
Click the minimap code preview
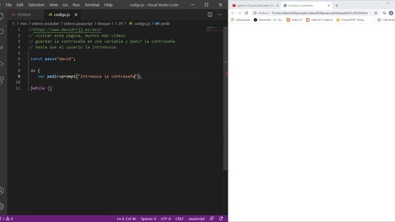point(215,29)
